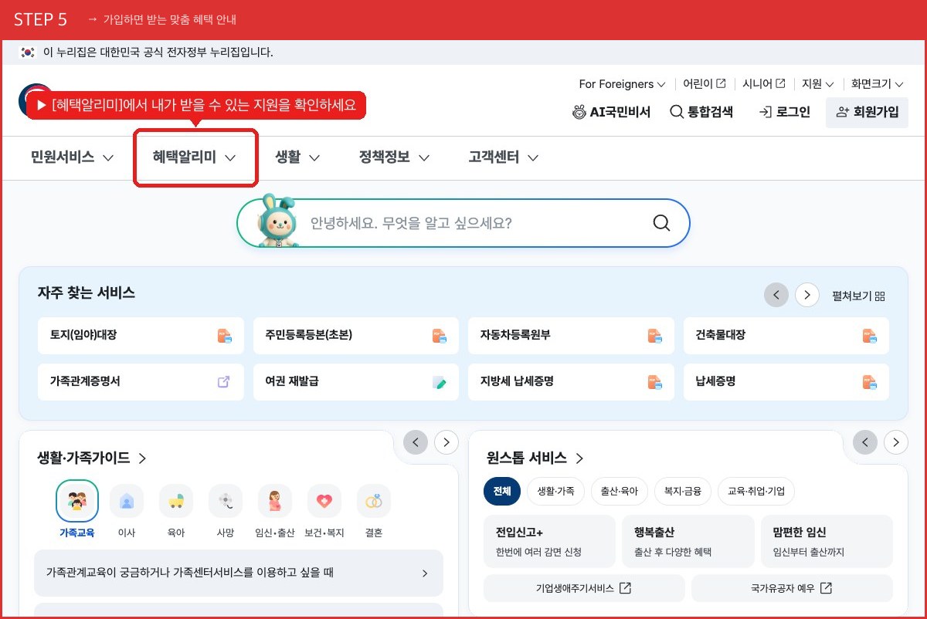Click the 회원가입 sign-up button
Viewport: 927px width, 619px height.
867,112
